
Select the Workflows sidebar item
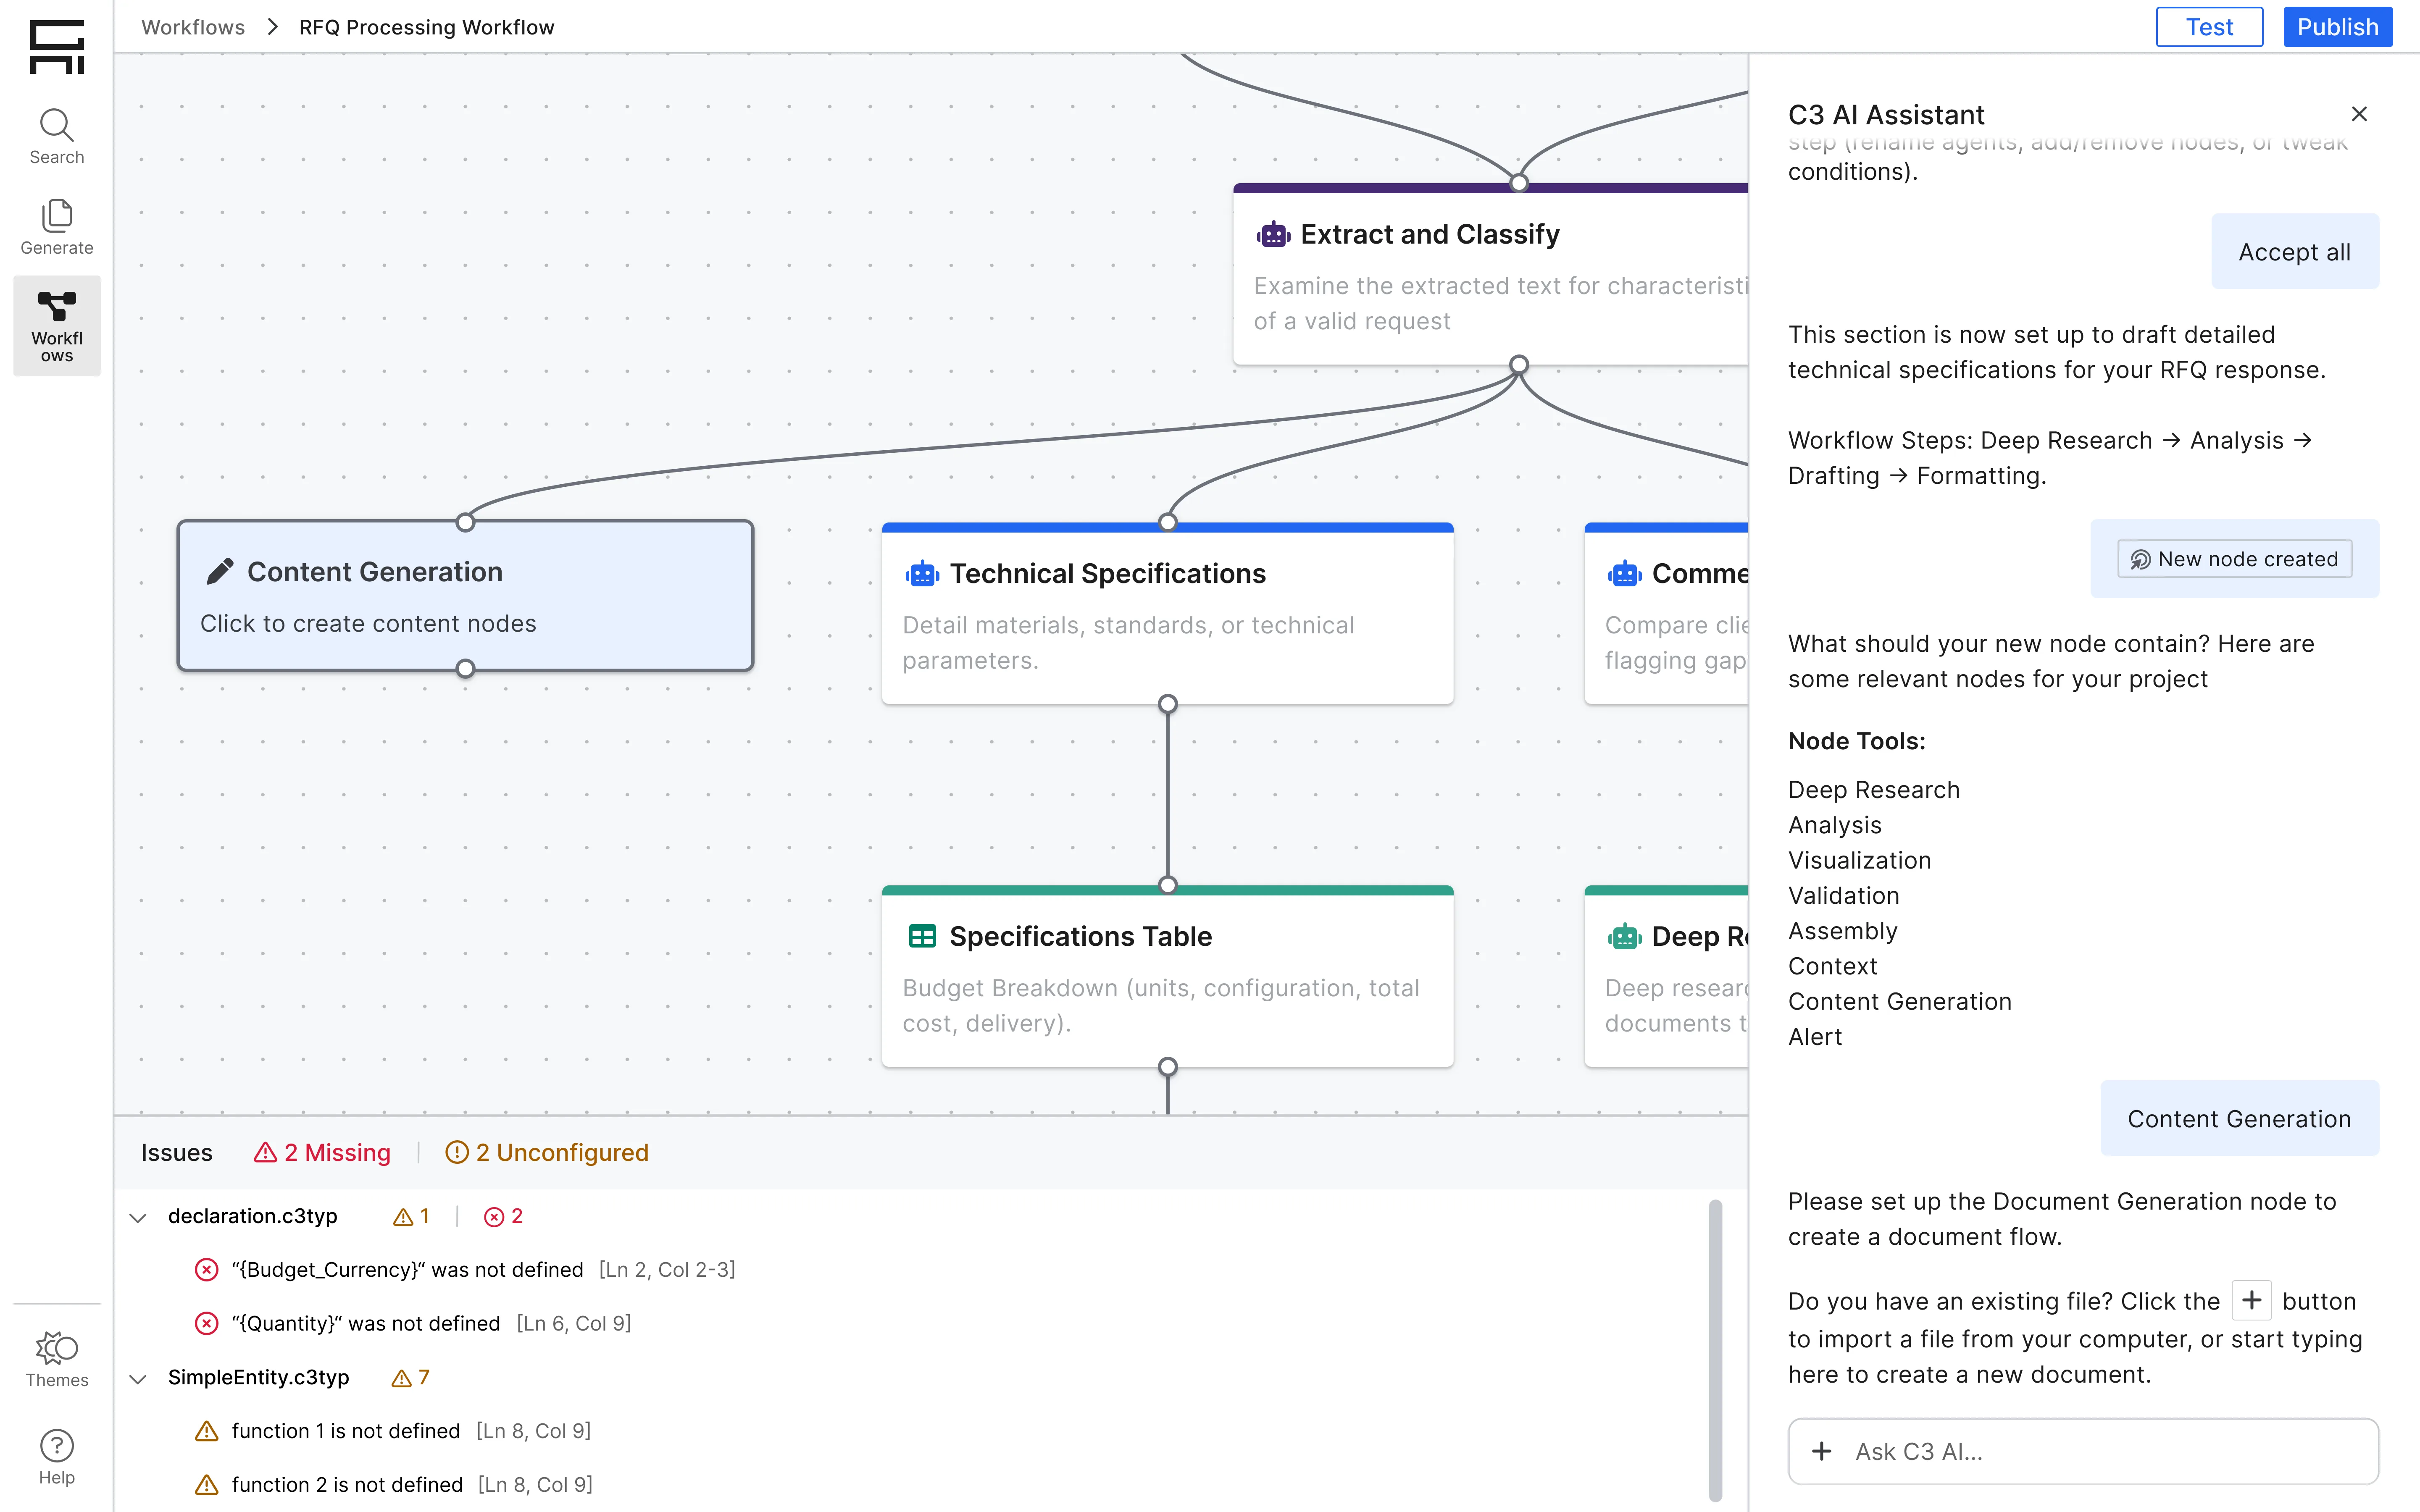point(57,326)
